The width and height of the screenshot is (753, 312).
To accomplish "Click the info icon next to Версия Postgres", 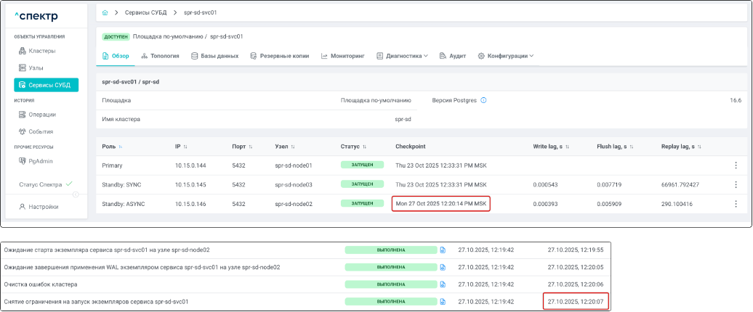I will pyautogui.click(x=483, y=100).
